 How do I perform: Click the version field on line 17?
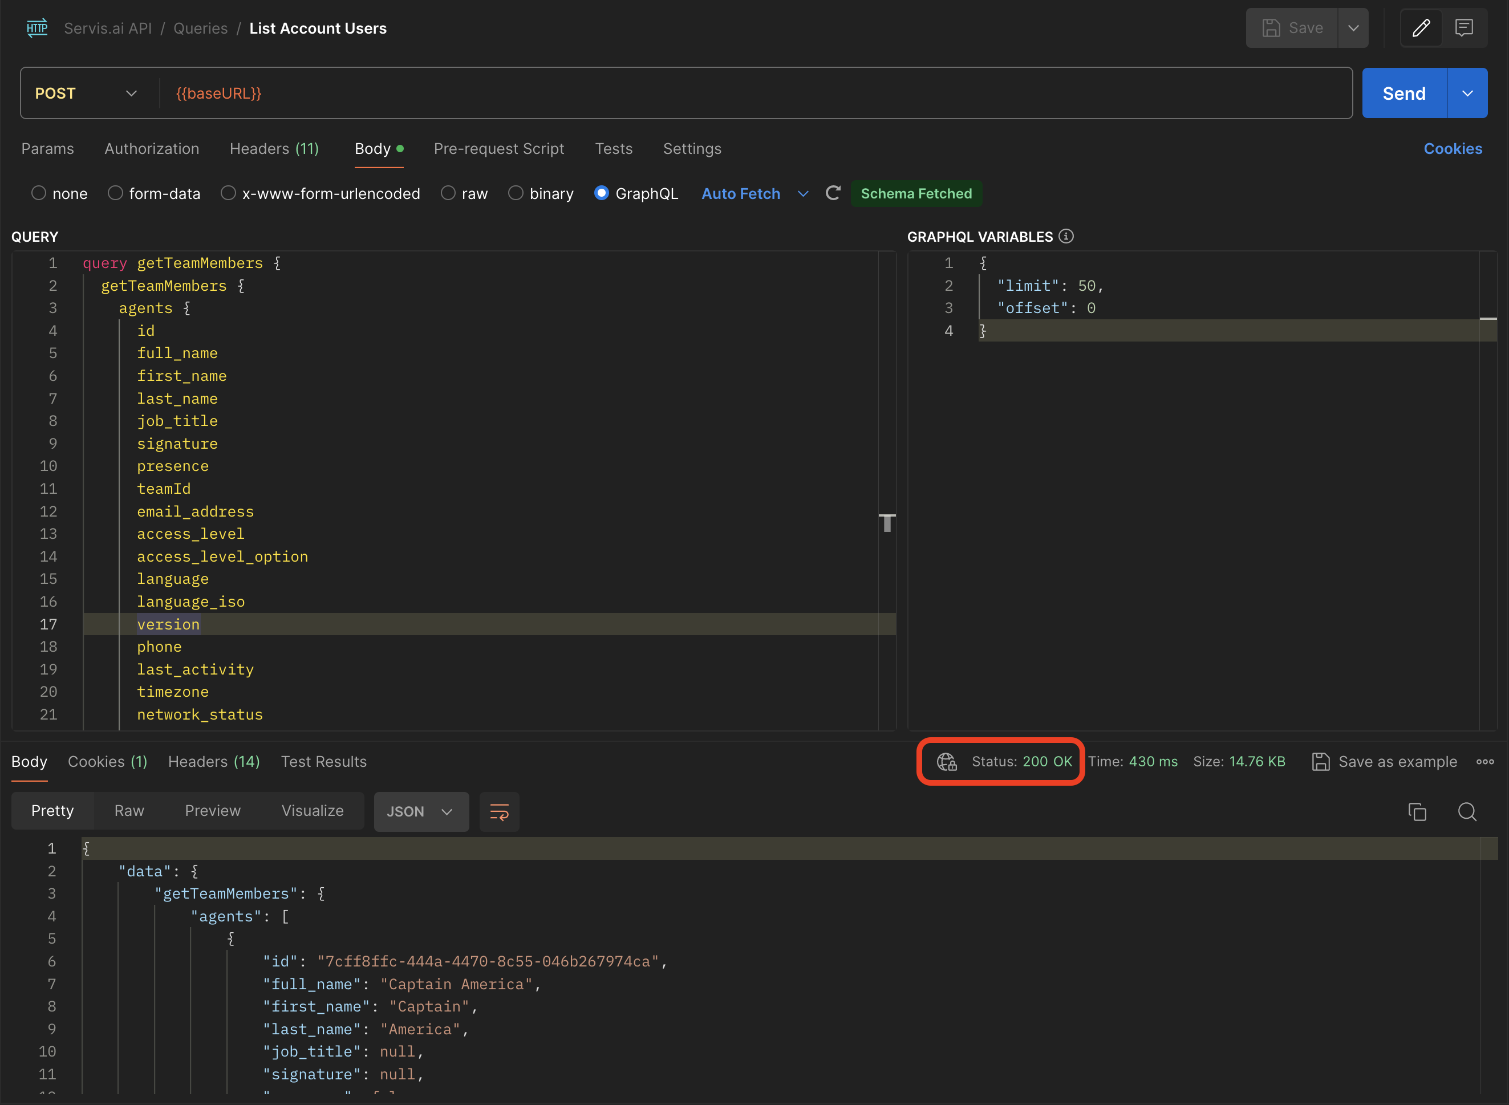168,624
